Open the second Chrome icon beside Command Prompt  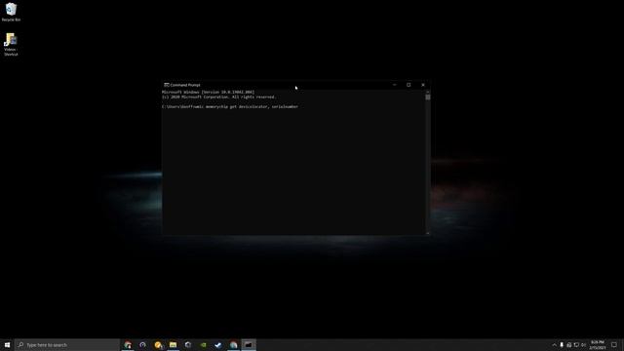(234, 344)
